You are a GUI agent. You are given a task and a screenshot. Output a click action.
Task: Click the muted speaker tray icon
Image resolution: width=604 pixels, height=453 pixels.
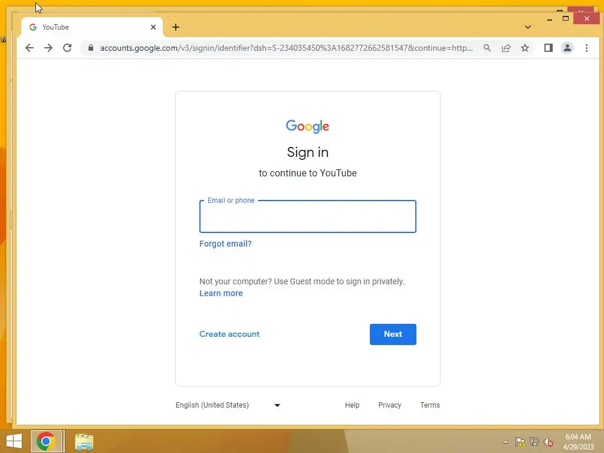click(x=548, y=441)
